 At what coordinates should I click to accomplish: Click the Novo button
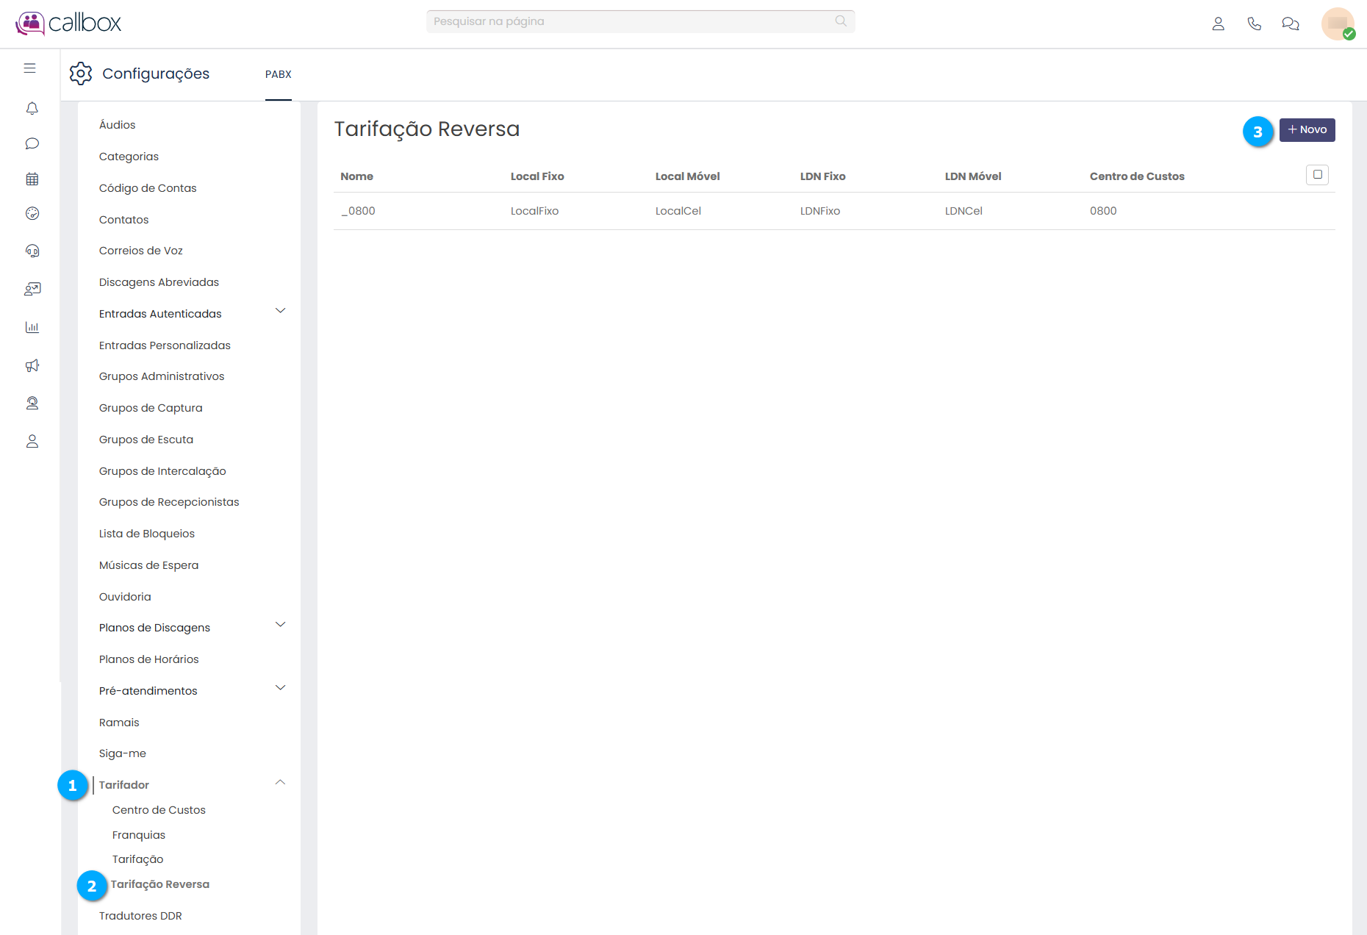click(1307, 130)
